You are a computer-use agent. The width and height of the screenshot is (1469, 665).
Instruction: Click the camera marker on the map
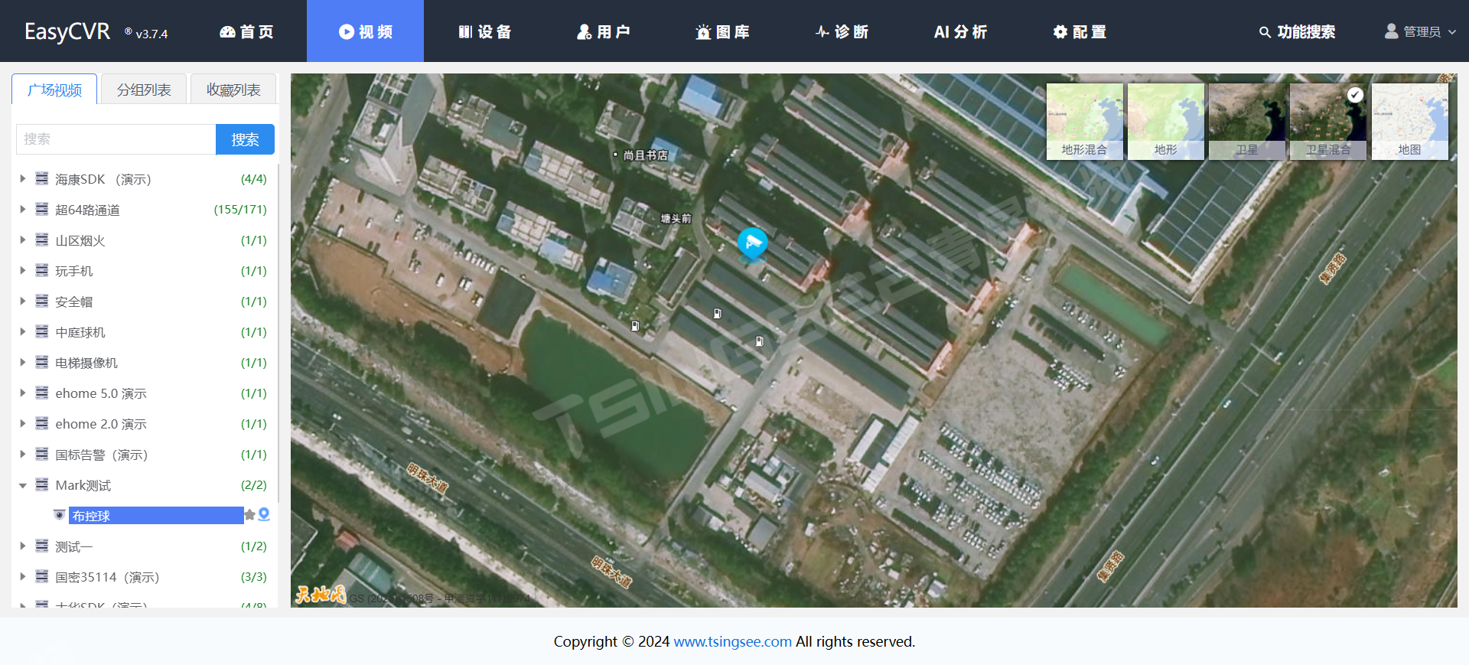point(752,244)
